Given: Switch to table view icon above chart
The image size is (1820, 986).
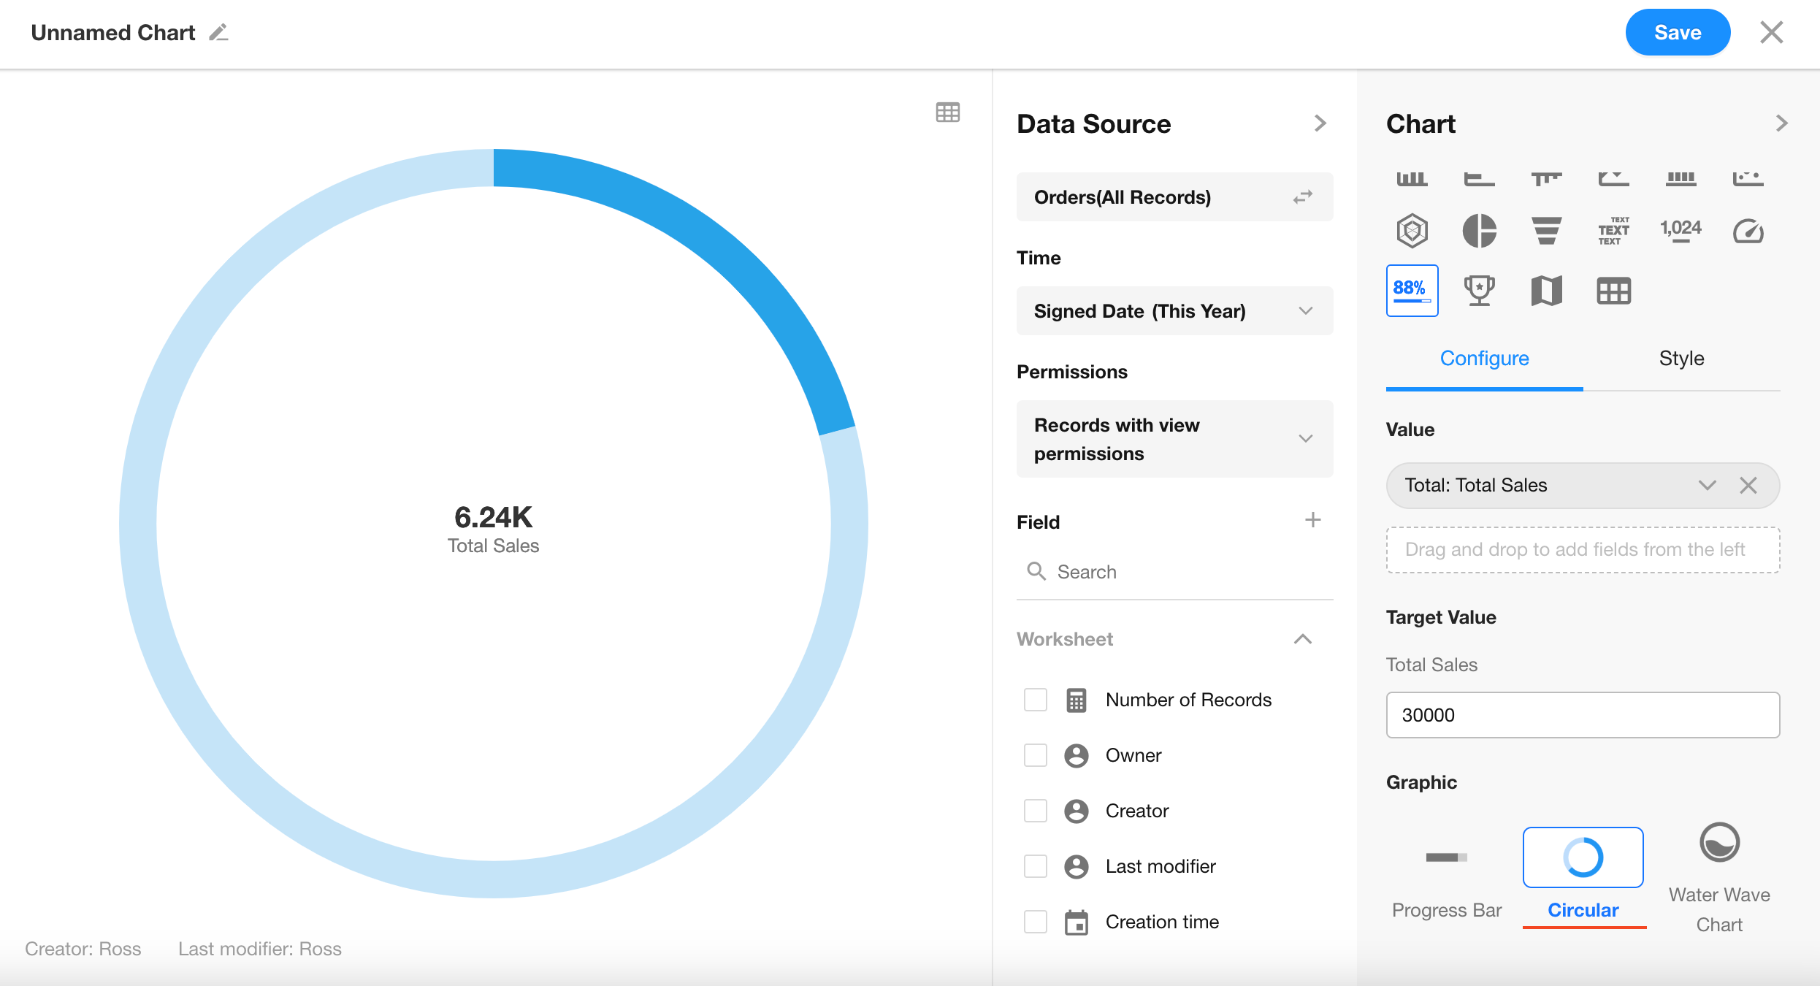Looking at the screenshot, I should 947,112.
